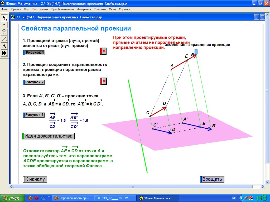This screenshot has width=270, height=202.
Task: Toggle red asterisk button beside Рисунок 1
Action: tap(103, 51)
